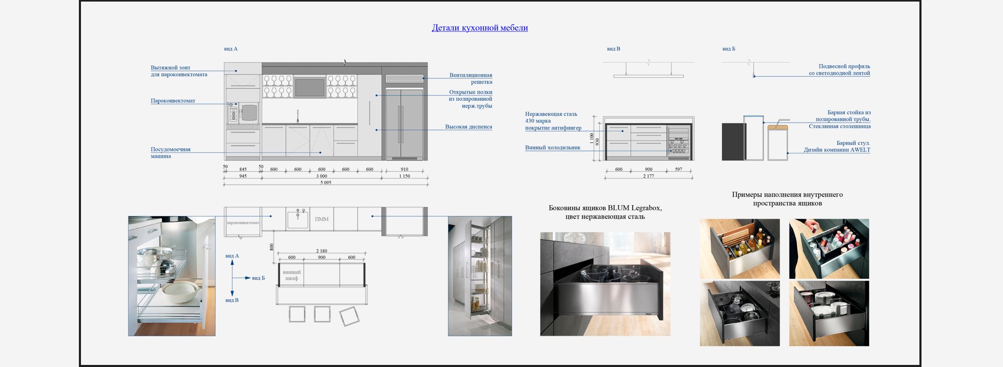This screenshot has height=367, width=1003.
Task: Click the 'винный шкаф' box in plan
Action: 291,275
